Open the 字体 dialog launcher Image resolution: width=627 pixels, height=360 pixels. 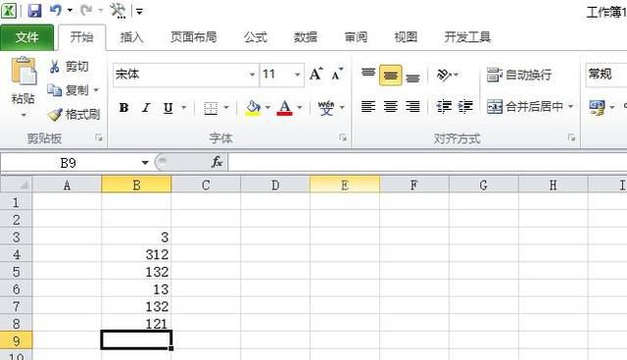[x=343, y=138]
